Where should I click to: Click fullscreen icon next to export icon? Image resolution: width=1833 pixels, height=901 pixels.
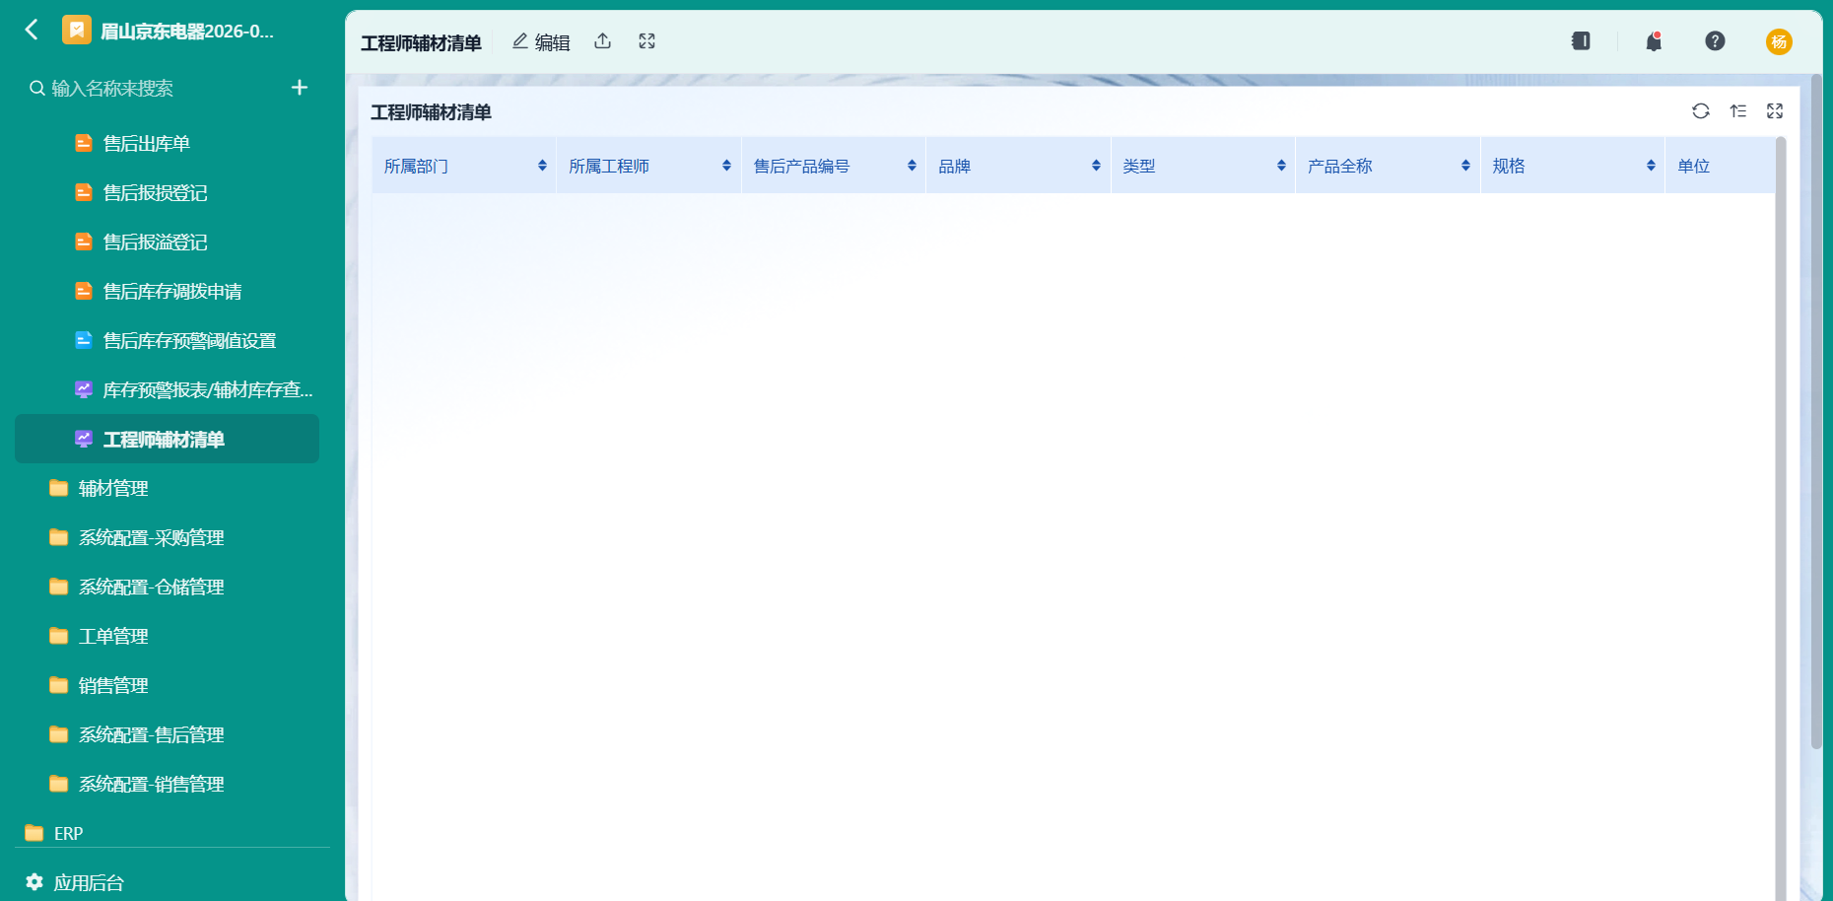[x=646, y=41]
